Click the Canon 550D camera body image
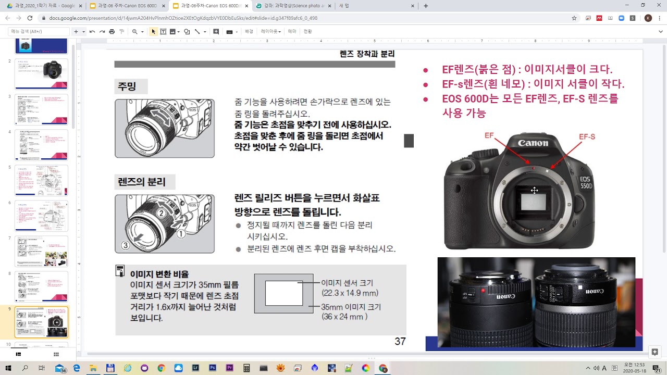The width and height of the screenshot is (667, 375). pyautogui.click(x=519, y=191)
